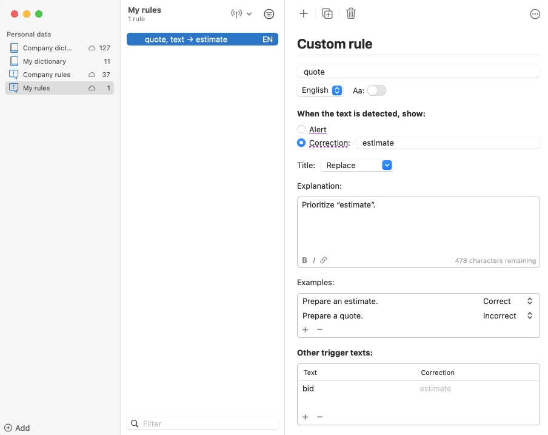This screenshot has width=548, height=435.
Task: Insert a link in the Explanation field
Action: (324, 260)
